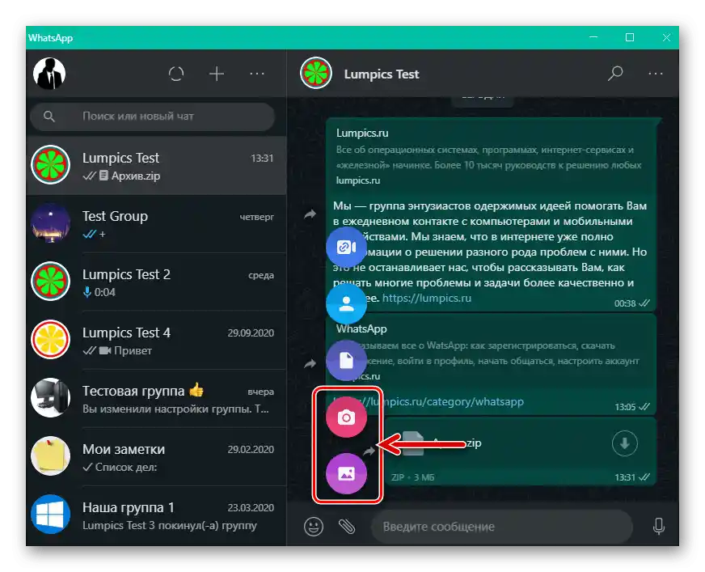Click the WhatsApp window title text
Viewport: 705px width, 572px height.
click(x=50, y=38)
